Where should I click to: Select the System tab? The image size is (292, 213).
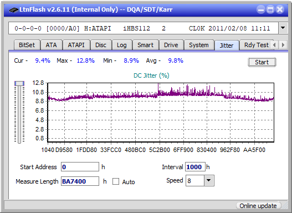(199, 45)
